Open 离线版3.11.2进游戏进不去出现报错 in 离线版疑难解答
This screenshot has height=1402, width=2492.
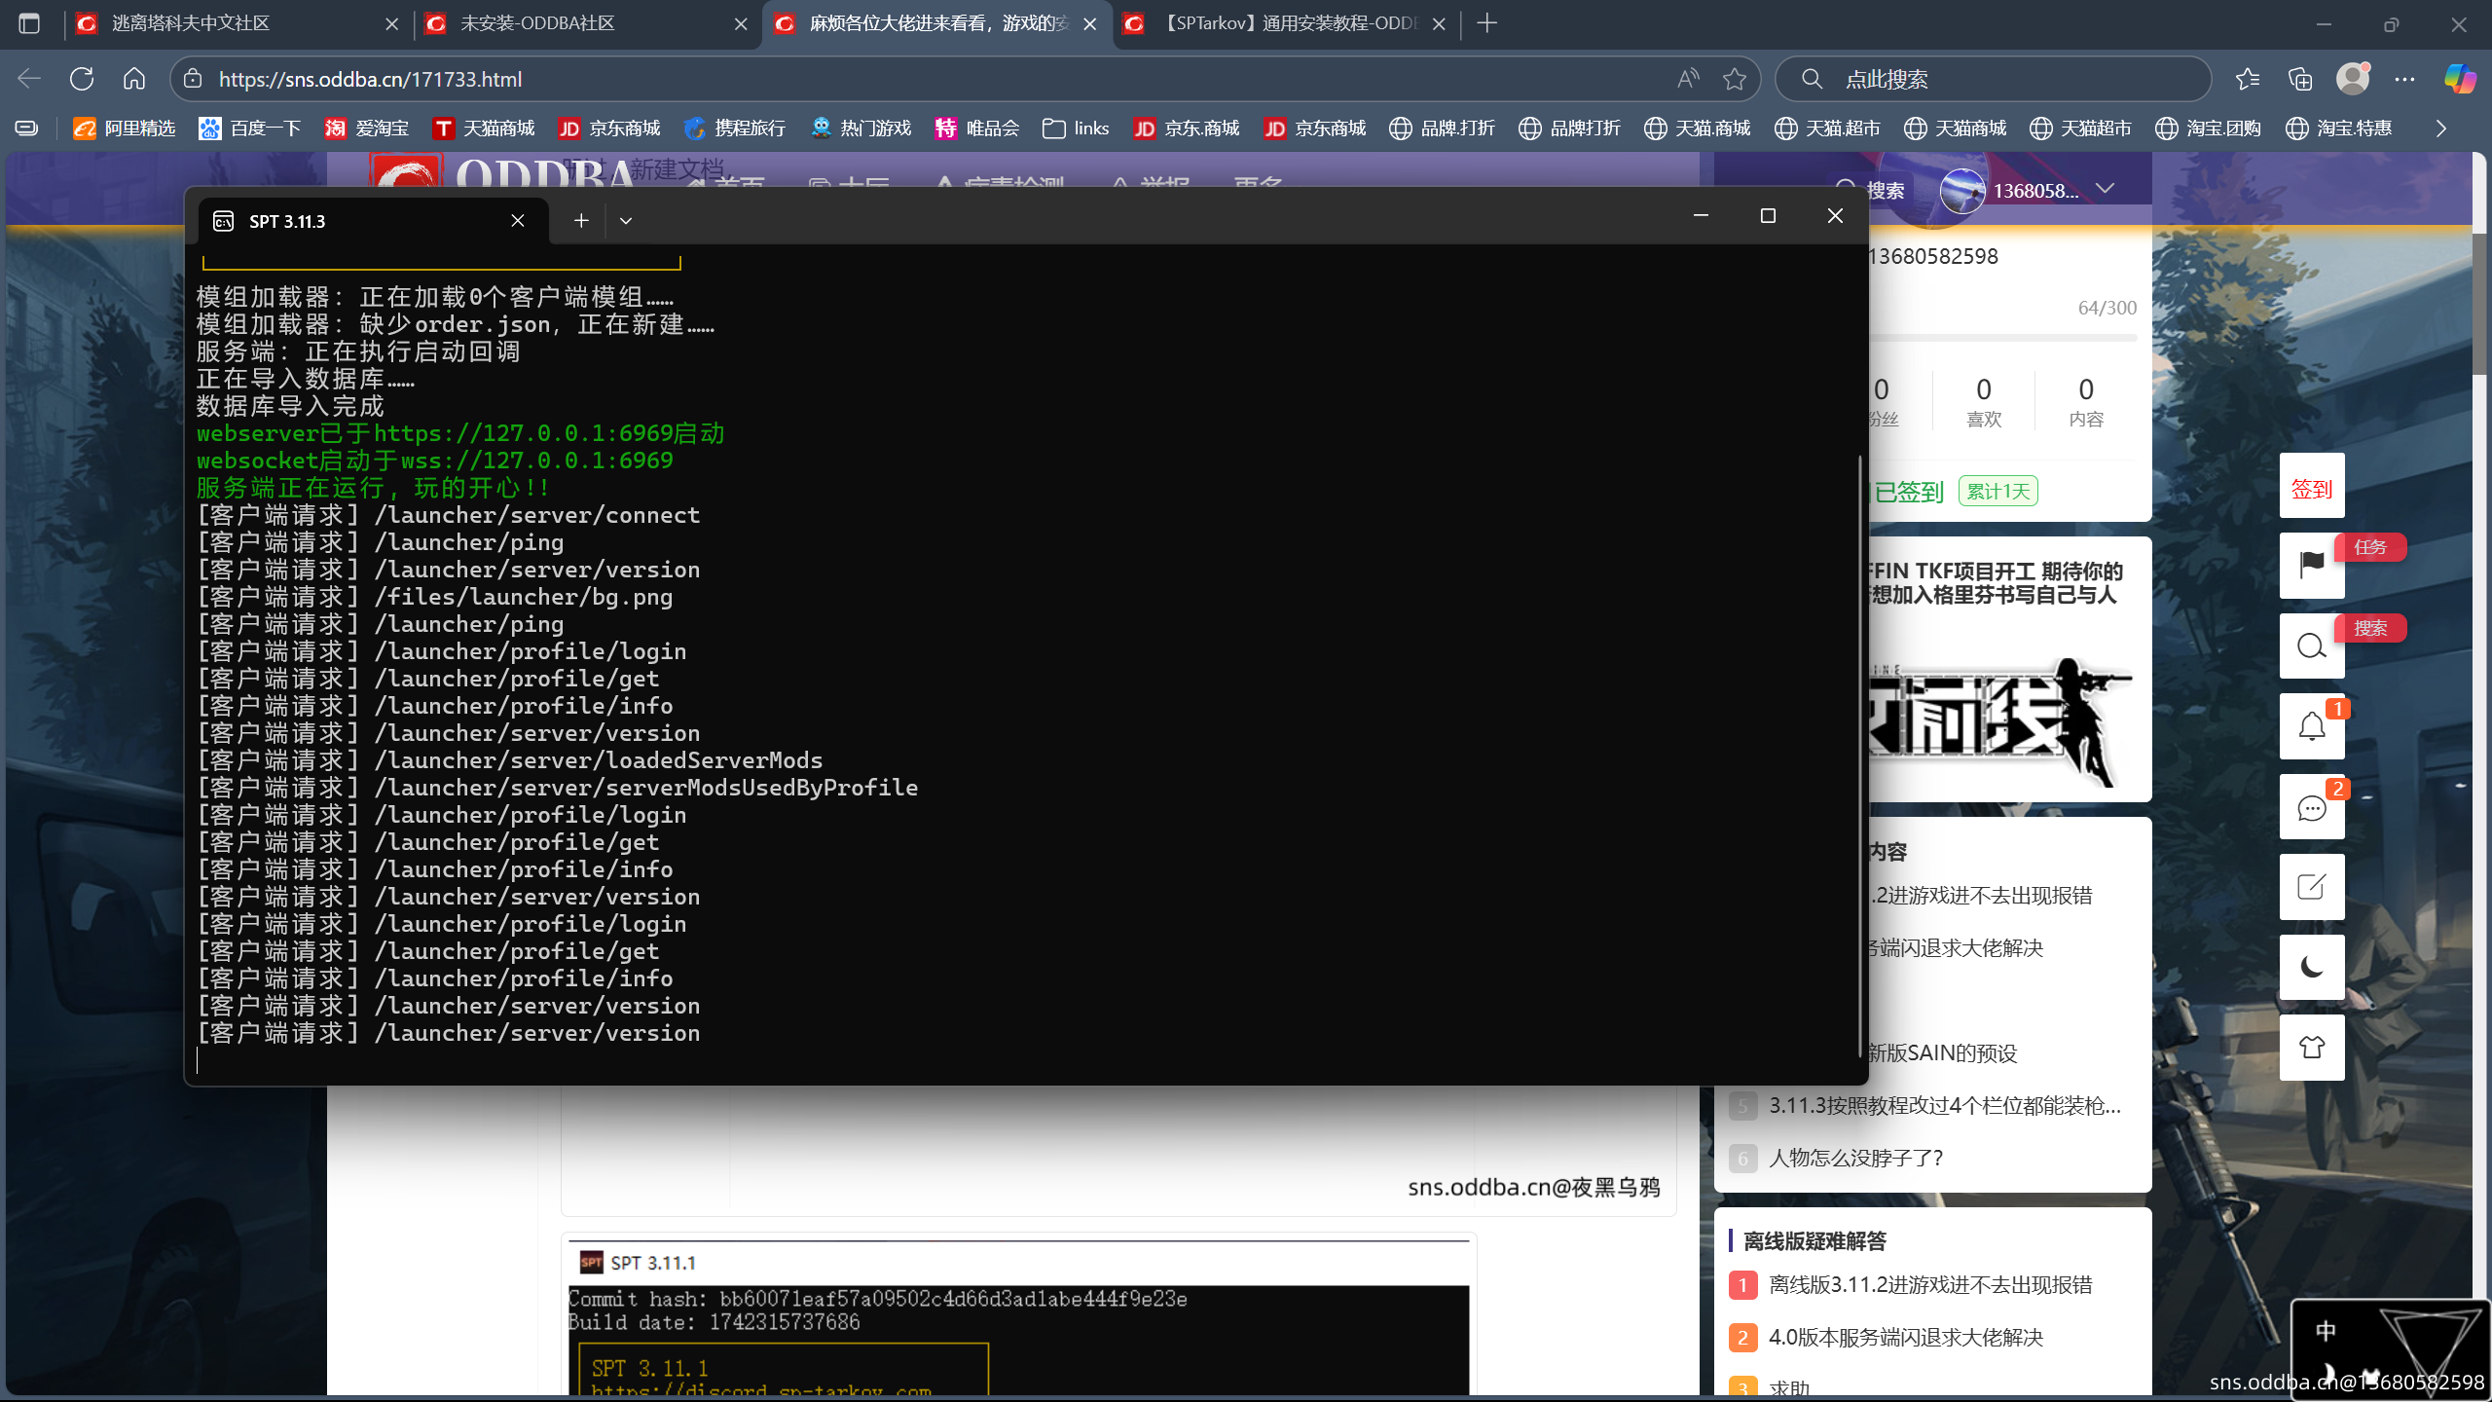1930,1284
